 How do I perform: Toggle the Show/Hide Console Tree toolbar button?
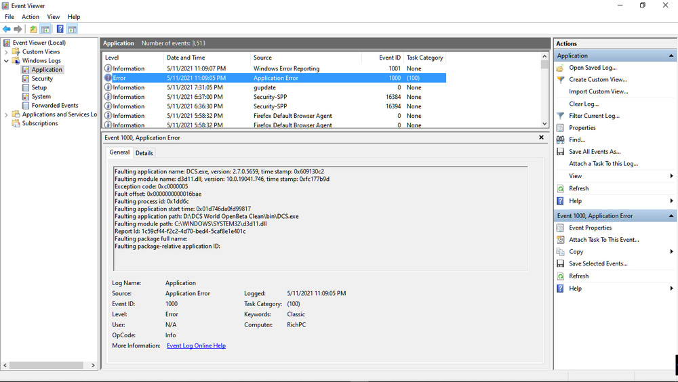(x=45, y=29)
